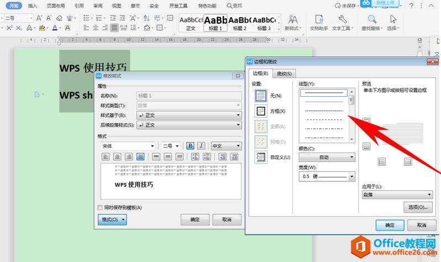Open the 'Apply to' (应用于) dropdown
Image resolution: width=441 pixels, height=262 pixels.
[x=397, y=195]
